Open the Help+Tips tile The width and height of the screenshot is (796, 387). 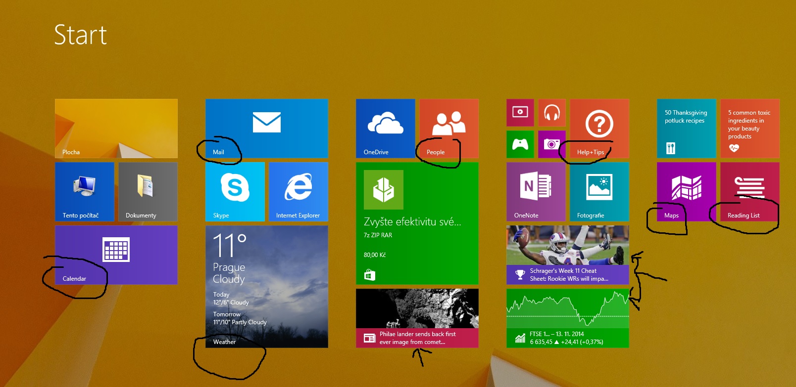(x=599, y=129)
